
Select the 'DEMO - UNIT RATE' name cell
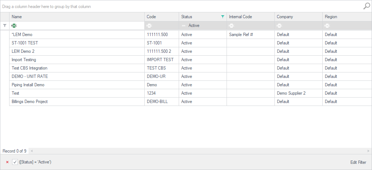click(x=77, y=76)
